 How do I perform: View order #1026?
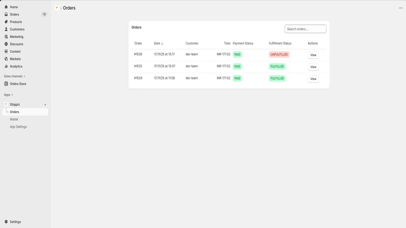[313, 55]
